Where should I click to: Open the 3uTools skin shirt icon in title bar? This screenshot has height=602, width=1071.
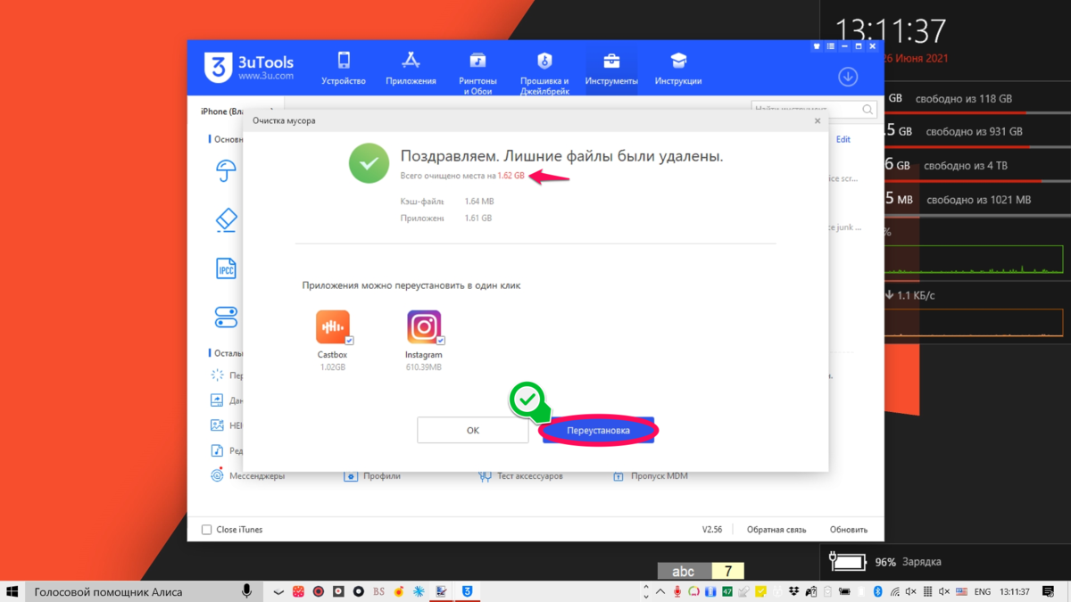[x=817, y=46]
